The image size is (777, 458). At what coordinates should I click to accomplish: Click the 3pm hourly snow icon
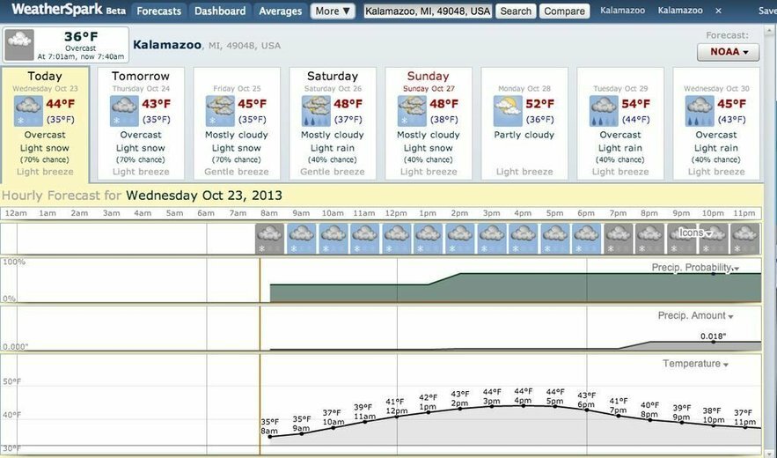pyautogui.click(x=492, y=239)
